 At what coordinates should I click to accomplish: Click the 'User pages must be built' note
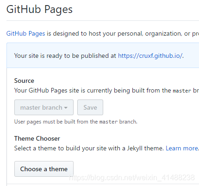tap(76, 122)
